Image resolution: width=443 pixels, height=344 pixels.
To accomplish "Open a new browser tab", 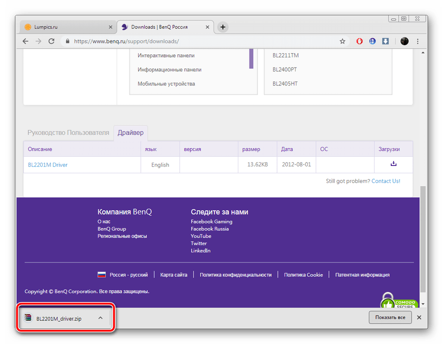I will pyautogui.click(x=223, y=27).
